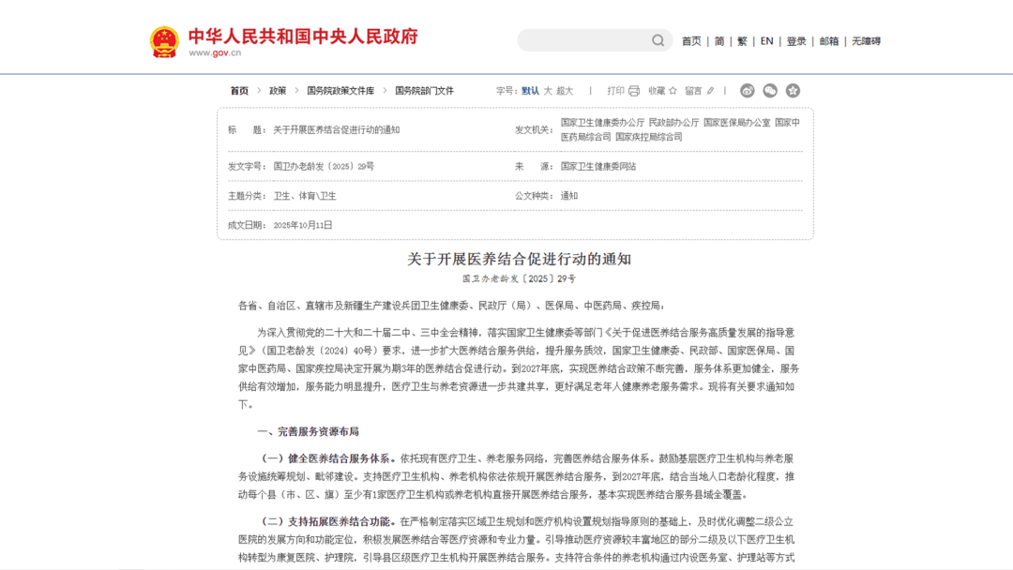Open the English (EN) site version
1013x570 pixels.
(766, 41)
